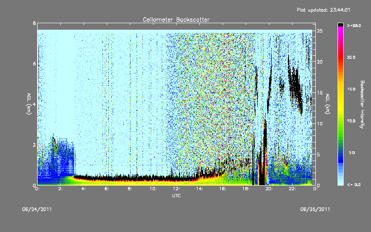Click the left 'AGL (km)' axis label
The image size is (371, 232).
click(x=29, y=104)
